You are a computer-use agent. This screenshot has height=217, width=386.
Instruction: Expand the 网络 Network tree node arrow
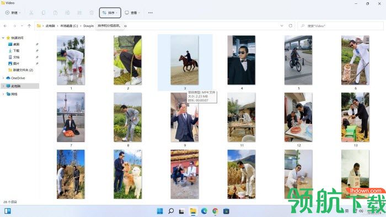pos(3,94)
